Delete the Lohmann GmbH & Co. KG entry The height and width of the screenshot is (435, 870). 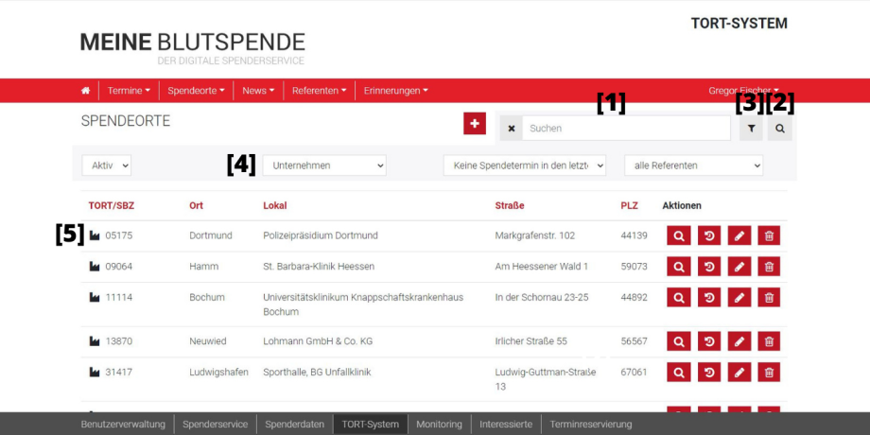(769, 341)
